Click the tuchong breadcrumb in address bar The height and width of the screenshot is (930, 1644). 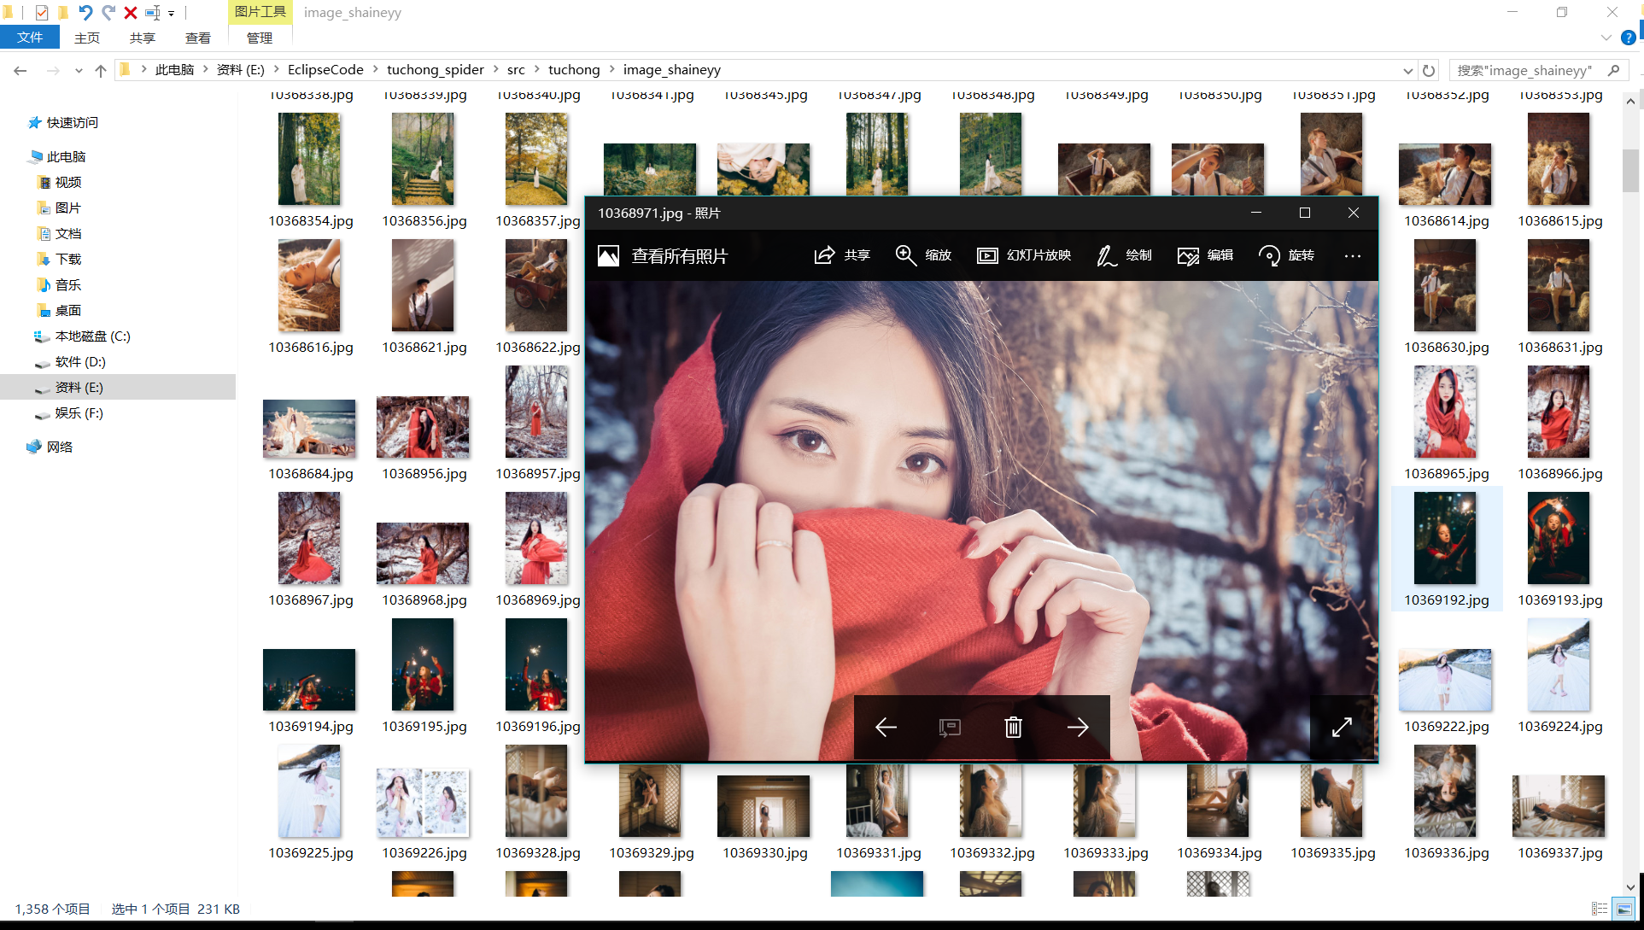click(x=574, y=70)
